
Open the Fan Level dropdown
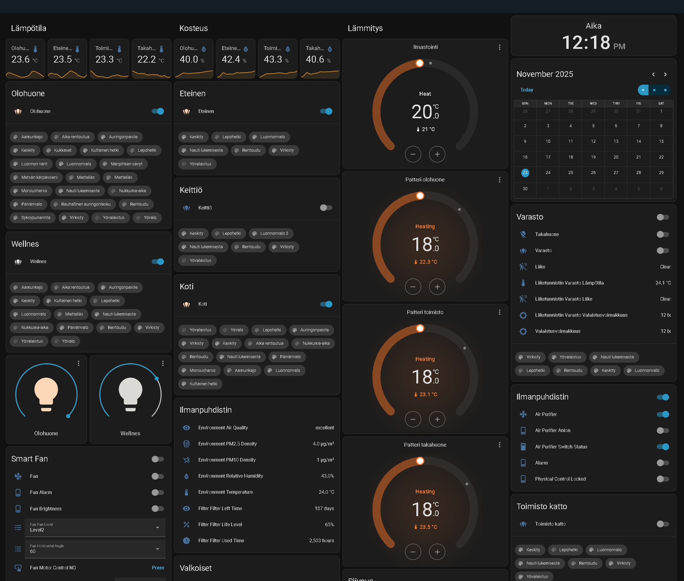click(x=95, y=527)
